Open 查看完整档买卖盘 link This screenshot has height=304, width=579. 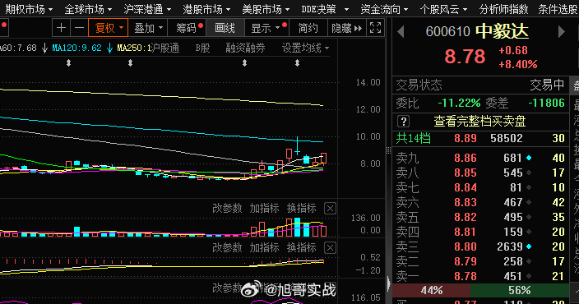tap(479, 121)
